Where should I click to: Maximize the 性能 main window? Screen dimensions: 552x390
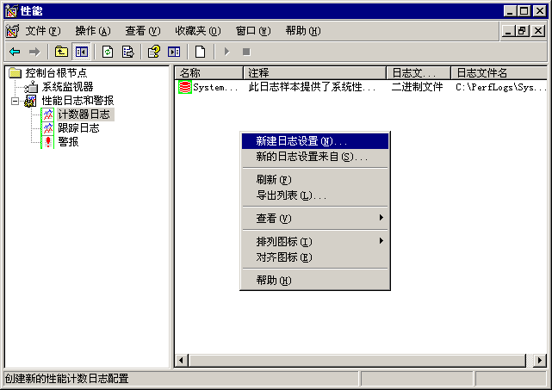pyautogui.click(x=524, y=11)
